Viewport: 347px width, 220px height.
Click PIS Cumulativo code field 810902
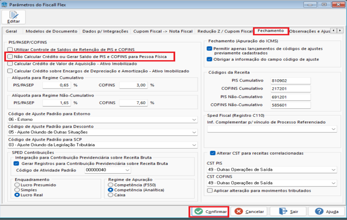pyautogui.click(x=290, y=81)
